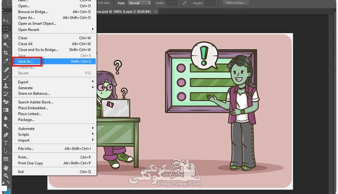Select the Clone Stamp tool

coord(6,86)
